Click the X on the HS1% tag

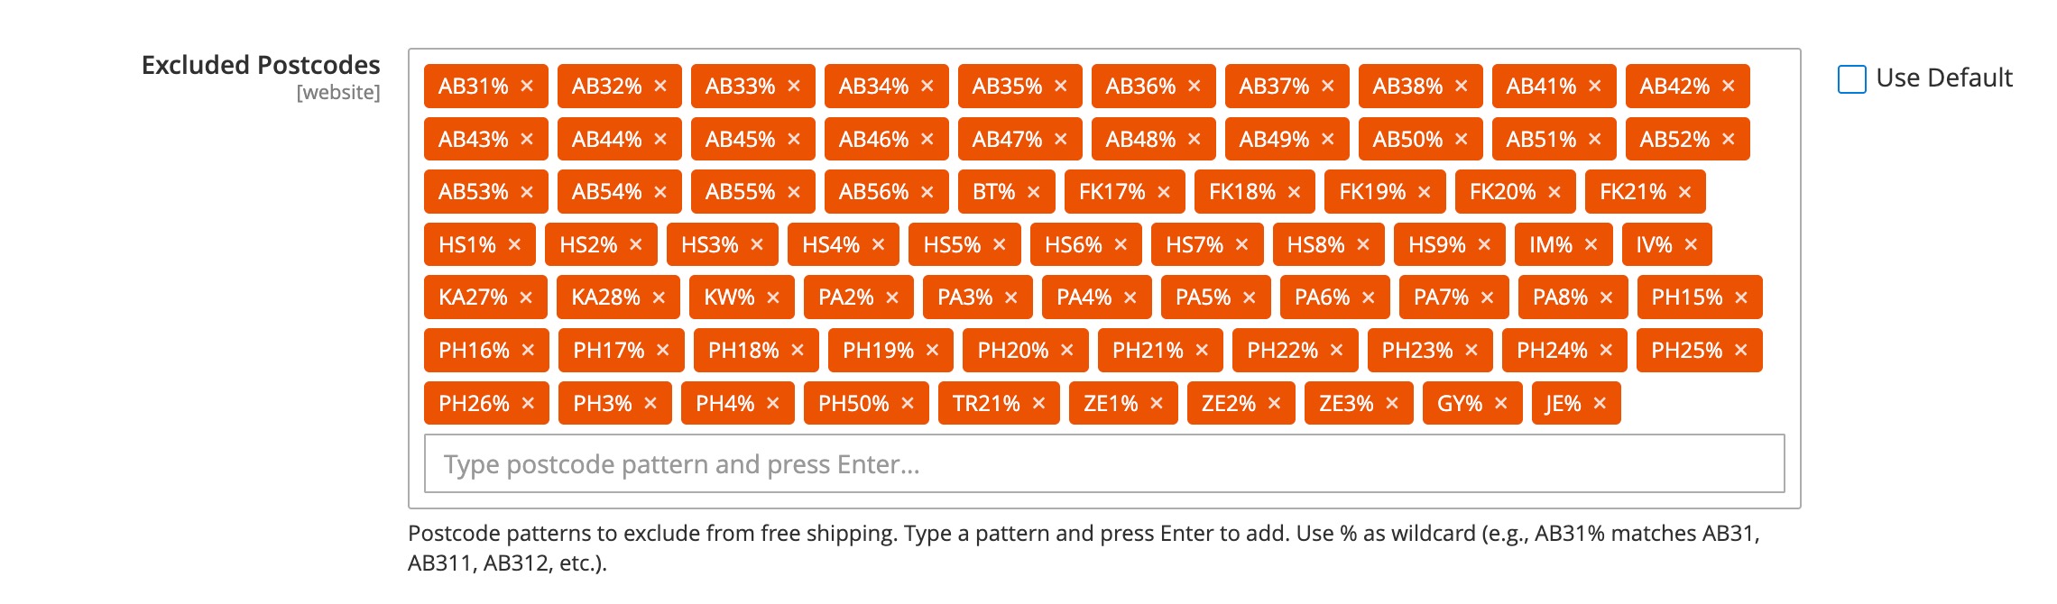tap(514, 244)
